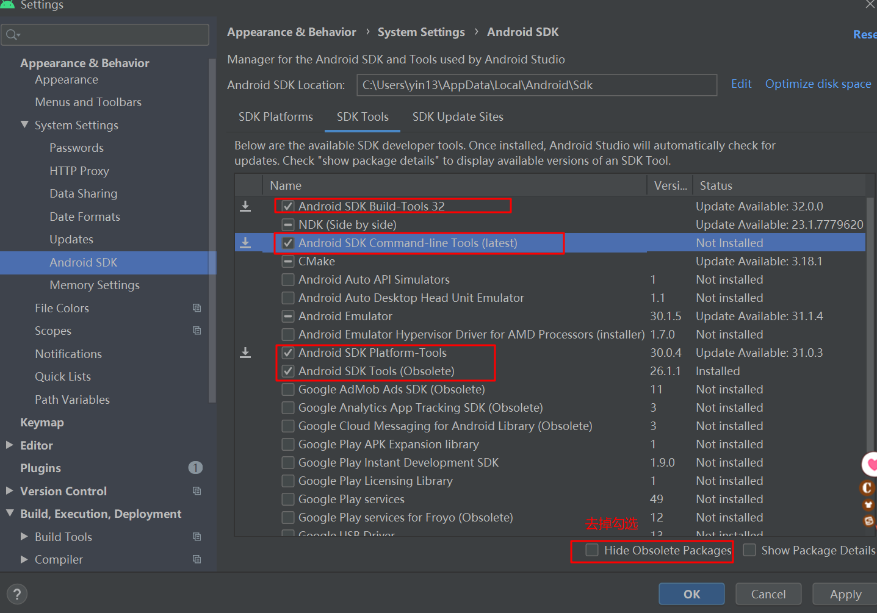Check Google Play services checkbox

pyautogui.click(x=288, y=499)
